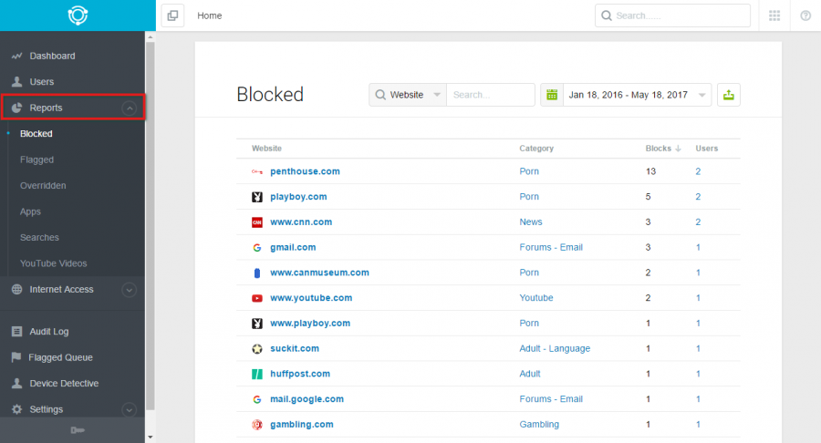Open the playboy.com link
The height and width of the screenshot is (443, 821).
298,197
